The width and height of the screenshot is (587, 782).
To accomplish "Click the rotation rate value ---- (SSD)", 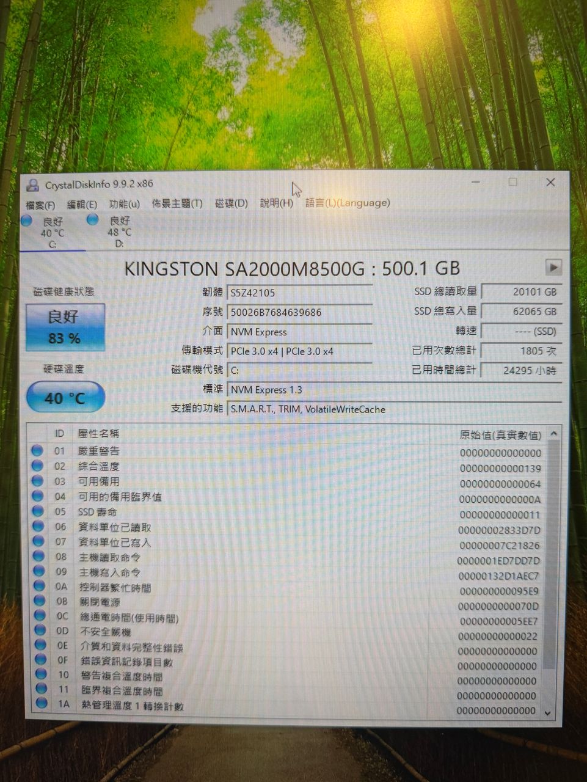I will click(521, 331).
